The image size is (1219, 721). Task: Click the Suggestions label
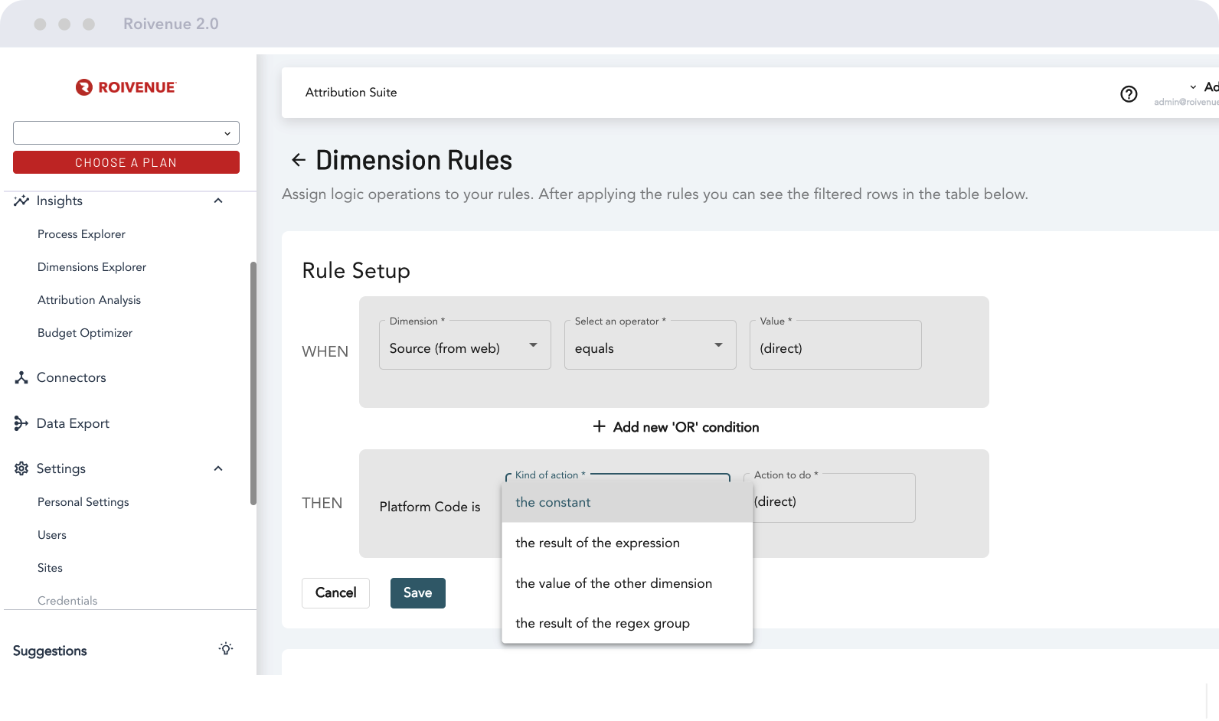[x=50, y=651]
